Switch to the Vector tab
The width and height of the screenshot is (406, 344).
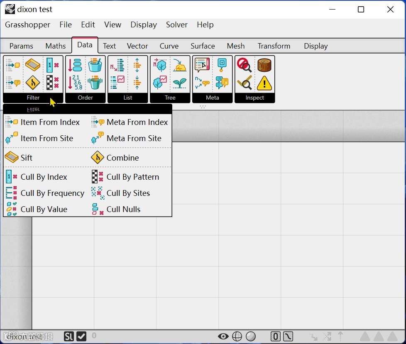click(x=137, y=46)
